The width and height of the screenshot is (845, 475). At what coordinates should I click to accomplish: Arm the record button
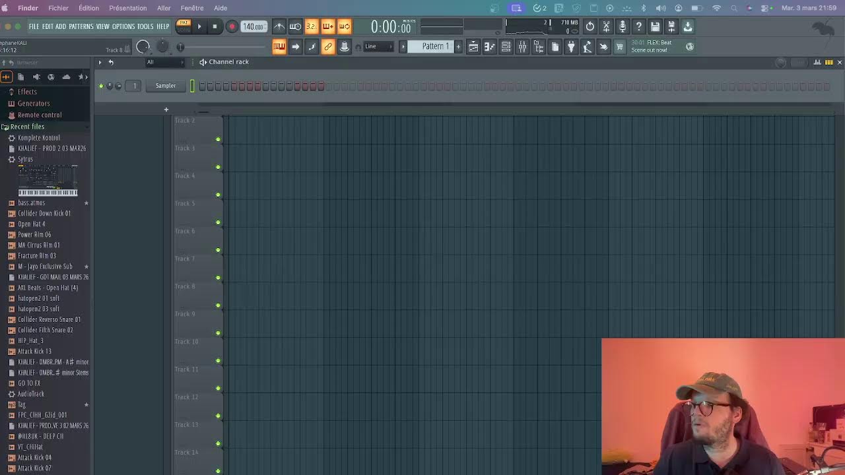pyautogui.click(x=232, y=26)
